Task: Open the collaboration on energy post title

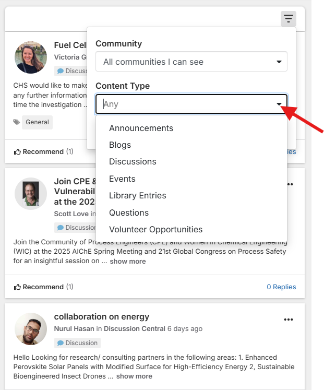Action: point(102,317)
